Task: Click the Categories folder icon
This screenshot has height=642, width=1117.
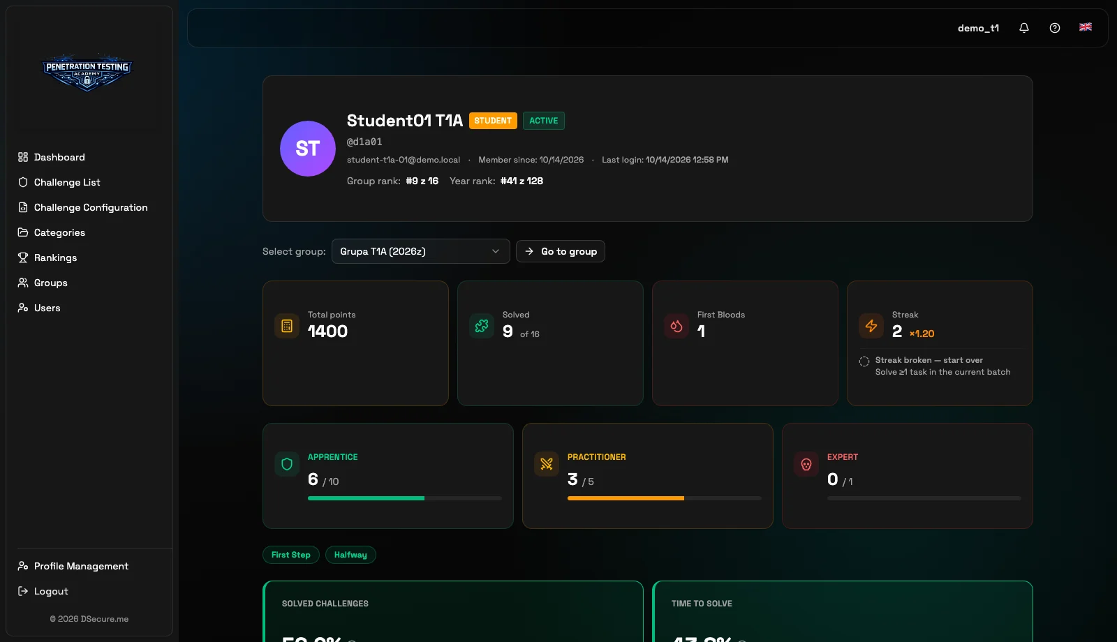Action: point(23,232)
